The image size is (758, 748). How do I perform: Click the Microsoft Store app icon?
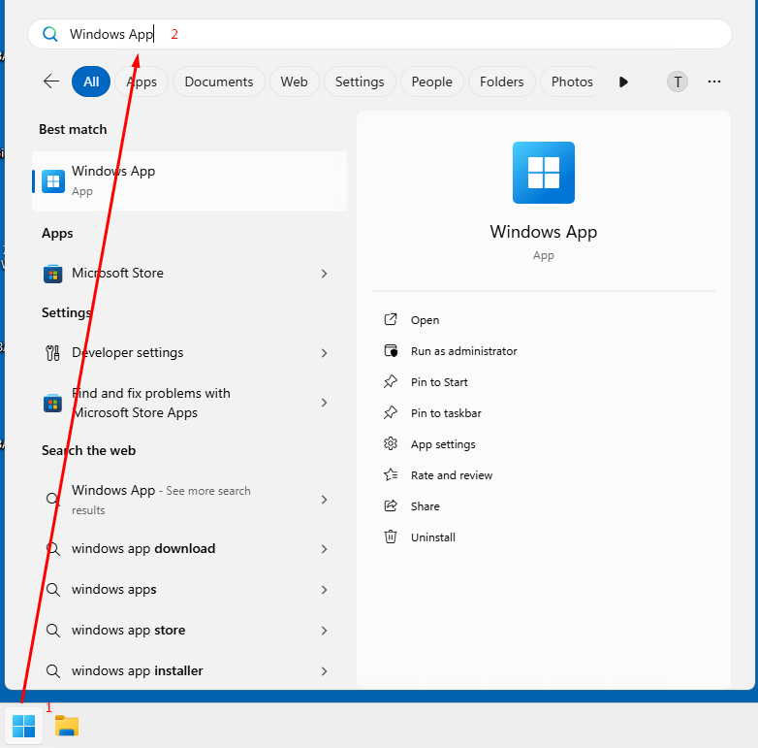pyautogui.click(x=53, y=274)
